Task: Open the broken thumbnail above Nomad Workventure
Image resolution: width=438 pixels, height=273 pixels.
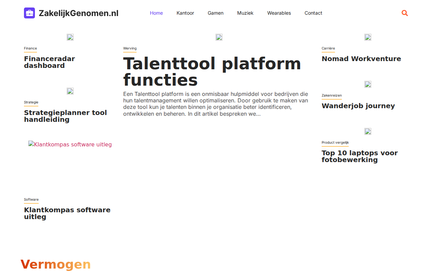Action: (368, 37)
